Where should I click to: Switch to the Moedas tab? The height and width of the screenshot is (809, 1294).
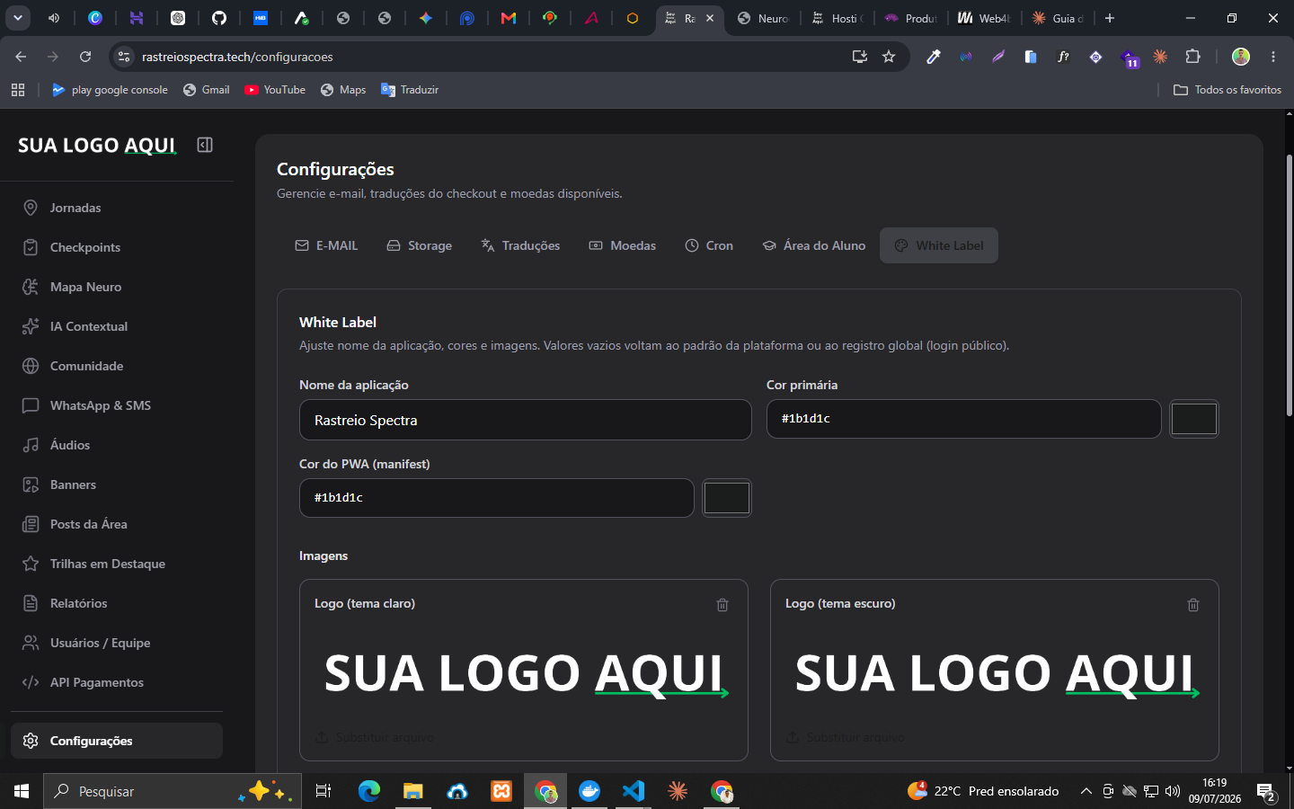coord(623,245)
